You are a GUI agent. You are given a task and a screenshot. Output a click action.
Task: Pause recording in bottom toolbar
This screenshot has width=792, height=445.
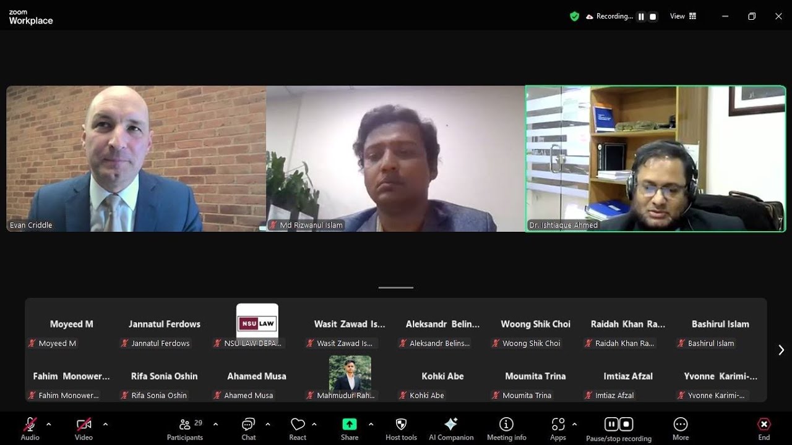click(x=611, y=424)
